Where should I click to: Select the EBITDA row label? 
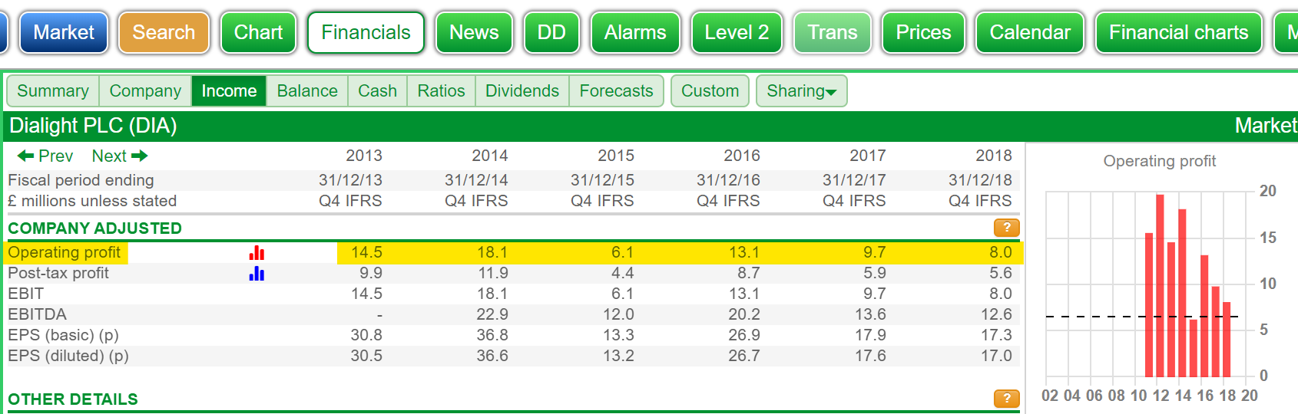(x=38, y=314)
